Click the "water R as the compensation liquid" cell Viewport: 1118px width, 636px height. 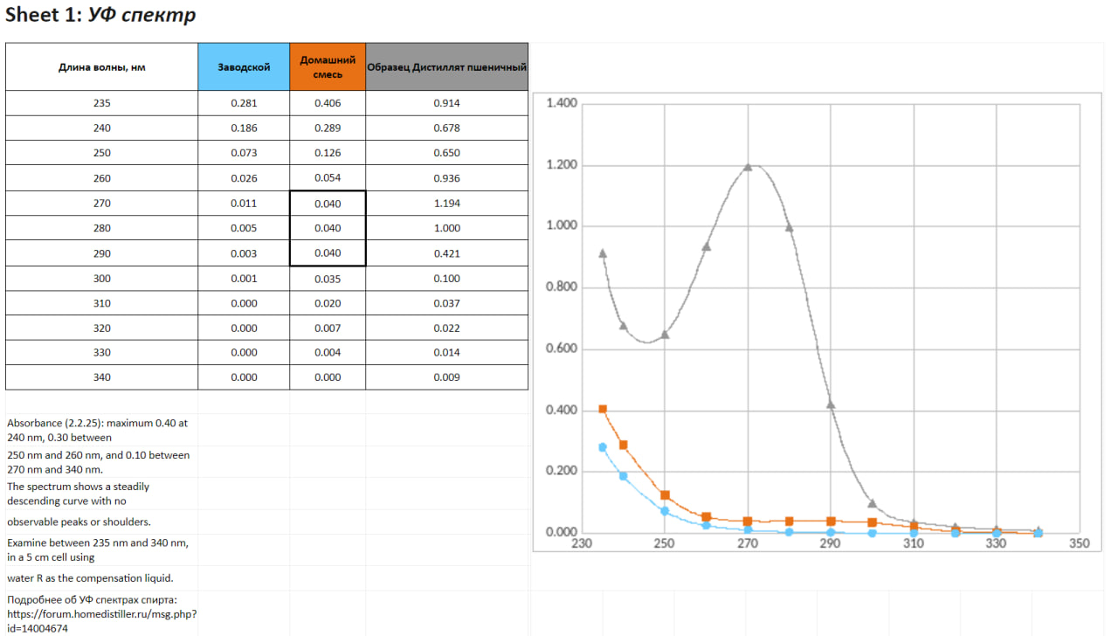coord(91,578)
